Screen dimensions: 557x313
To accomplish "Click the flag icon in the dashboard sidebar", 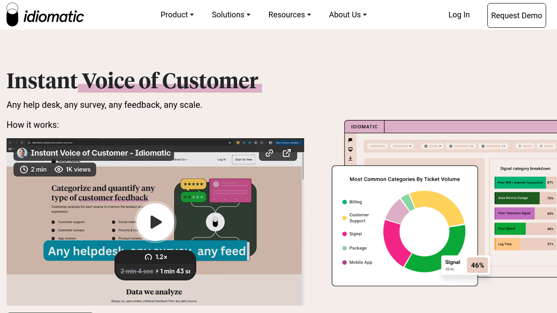I will coord(350,140).
